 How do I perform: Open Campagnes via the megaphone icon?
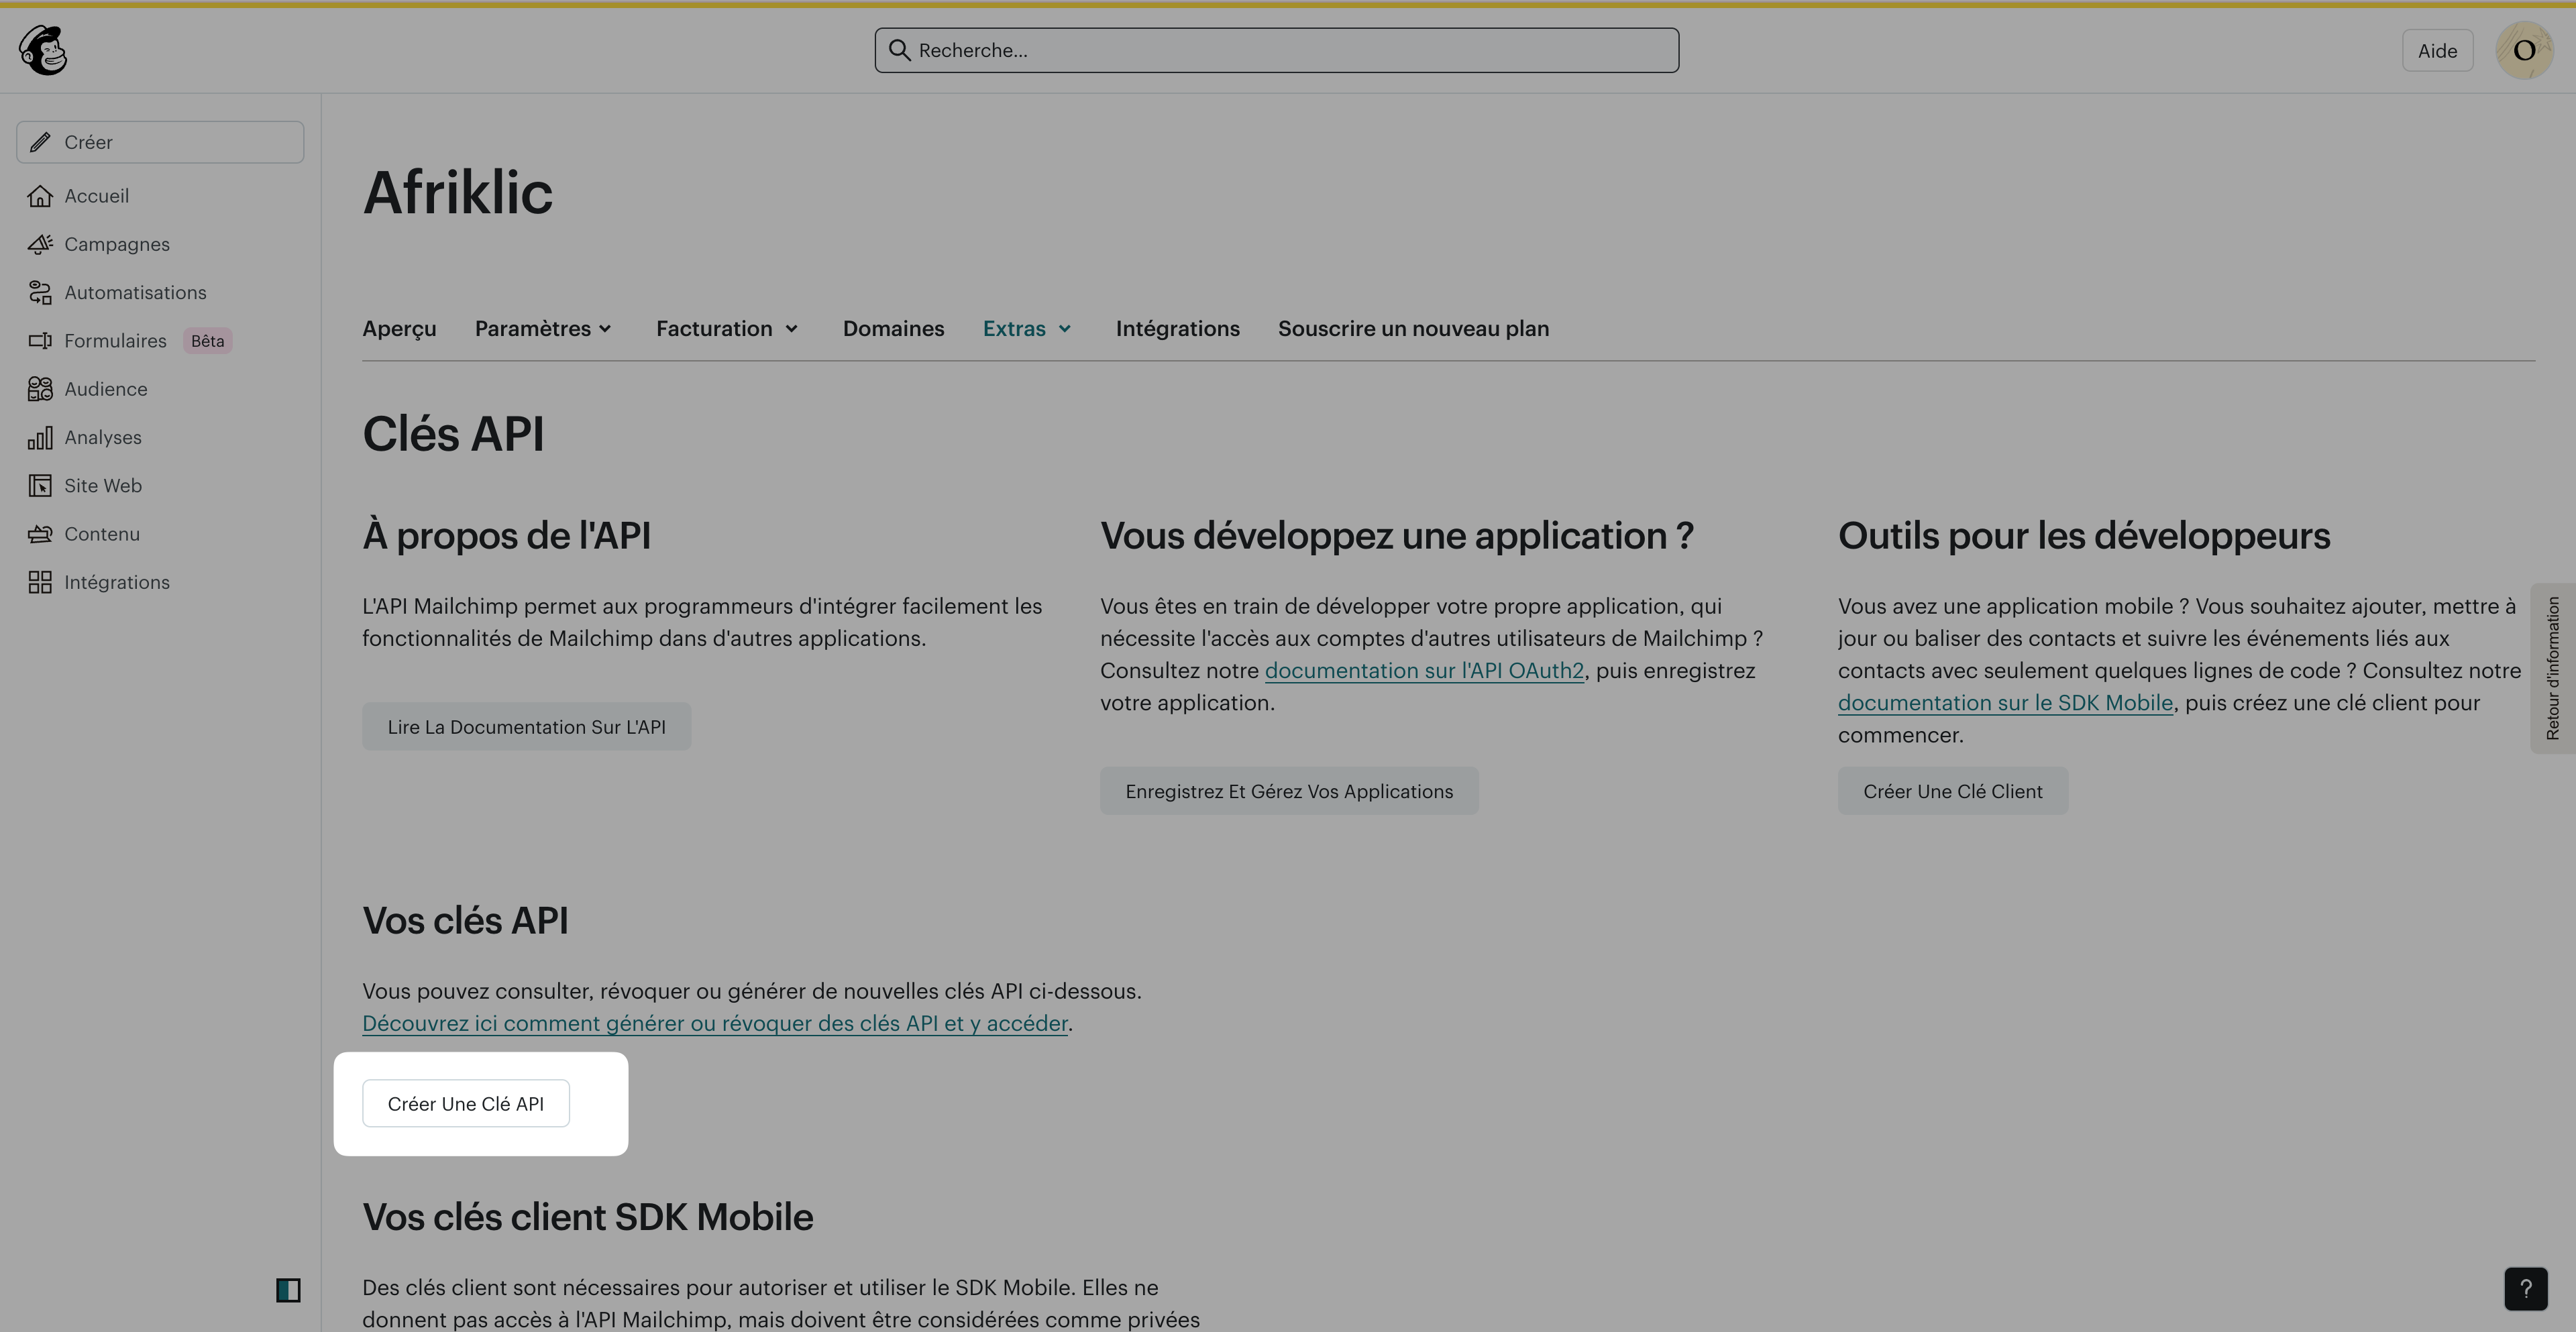tap(40, 244)
